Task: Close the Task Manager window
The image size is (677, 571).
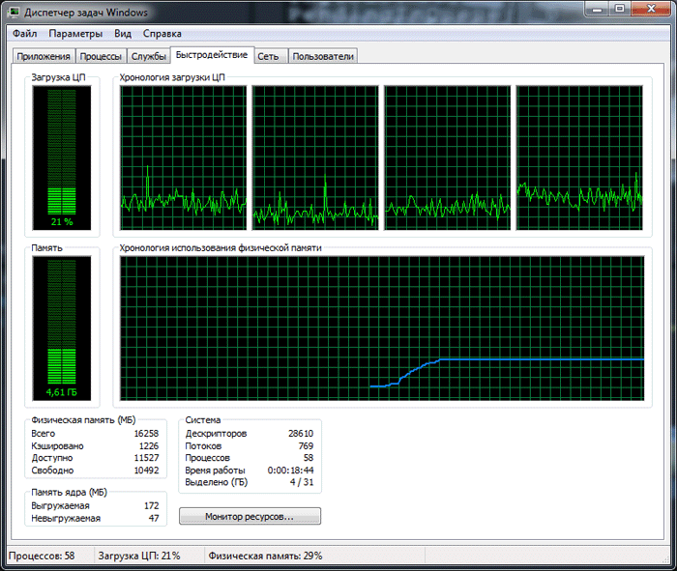Action: [651, 9]
